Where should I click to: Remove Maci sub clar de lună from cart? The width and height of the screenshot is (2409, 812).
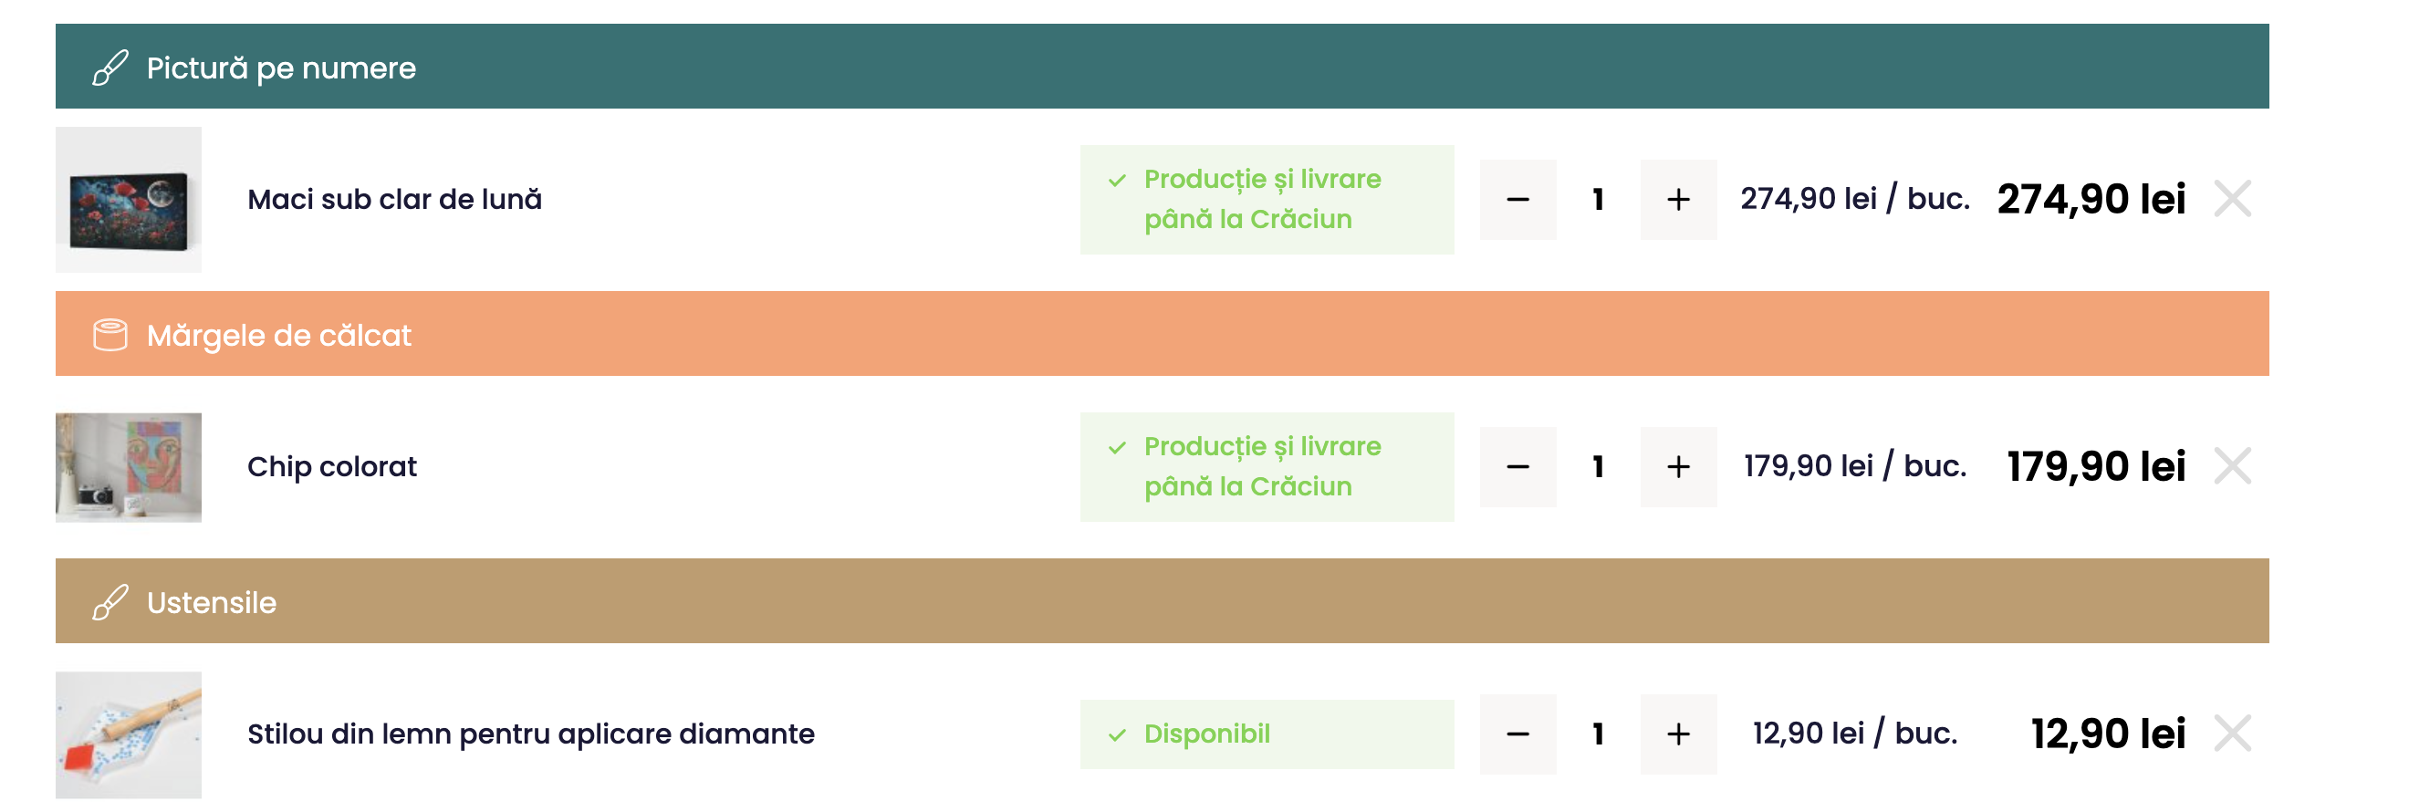[x=2232, y=199]
